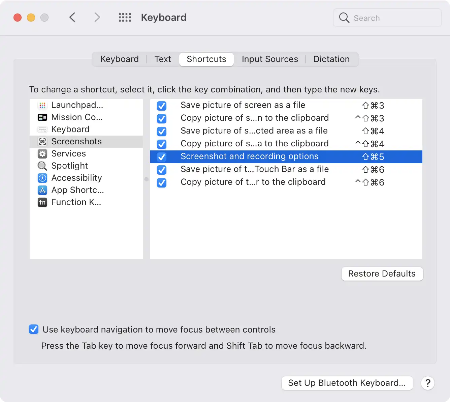
Task: Click the Spotlight magnifier icon
Action: (42, 166)
